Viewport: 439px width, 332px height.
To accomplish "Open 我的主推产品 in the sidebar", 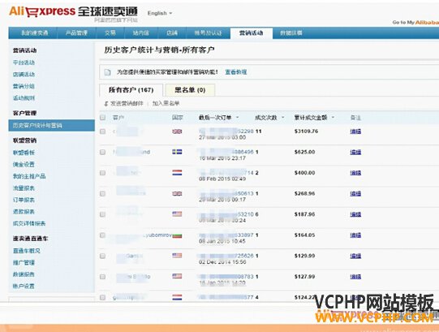I will click(x=29, y=176).
